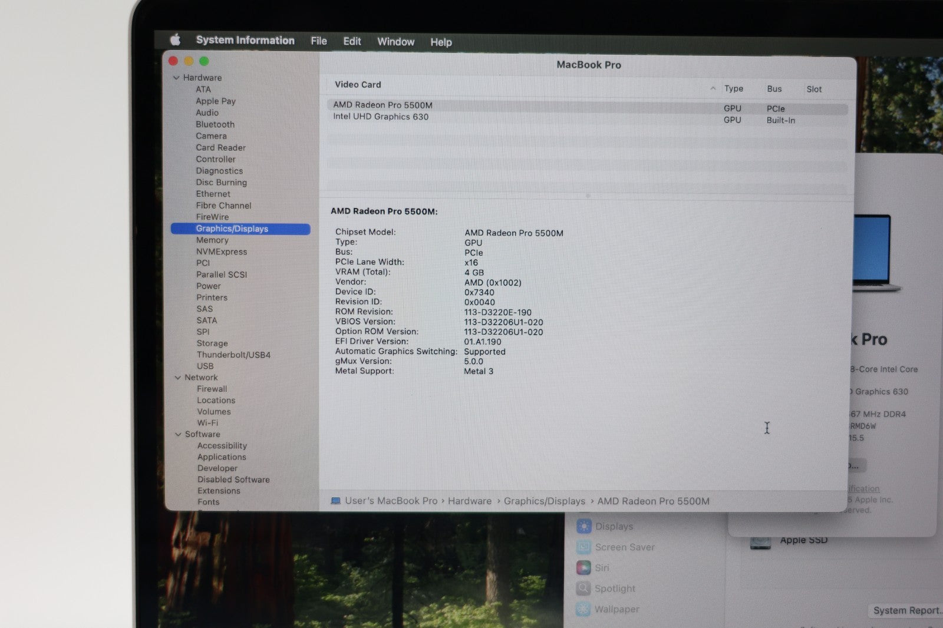
Task: Select Controller in the sidebar
Action: pyautogui.click(x=216, y=159)
